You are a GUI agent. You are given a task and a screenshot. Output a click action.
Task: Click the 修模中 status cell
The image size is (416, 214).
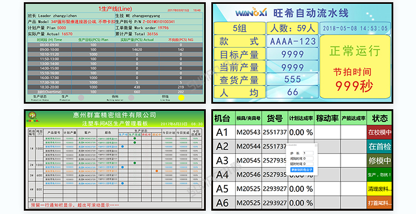[379, 160]
